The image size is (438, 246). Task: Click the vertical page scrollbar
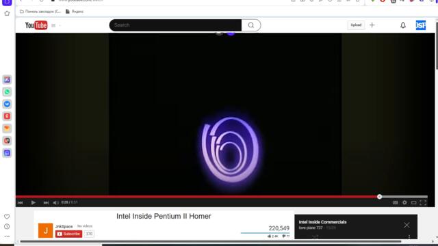[x=437, y=45]
